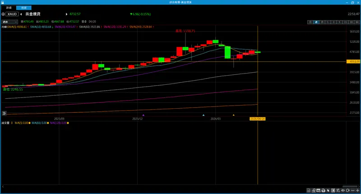Select the weekly timeframe button

pyautogui.click(x=316, y=22)
